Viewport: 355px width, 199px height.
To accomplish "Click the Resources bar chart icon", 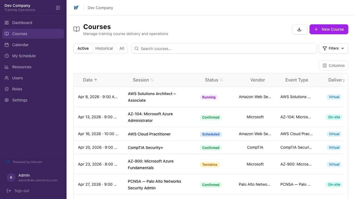I will tap(7, 67).
